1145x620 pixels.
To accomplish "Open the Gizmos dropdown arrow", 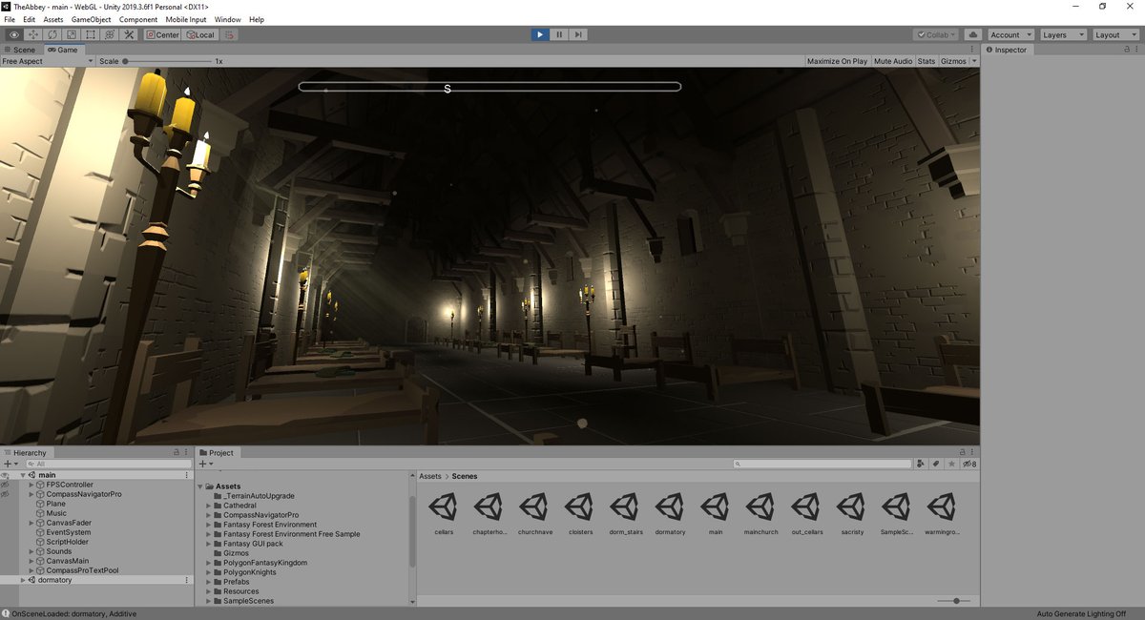I will [x=974, y=61].
